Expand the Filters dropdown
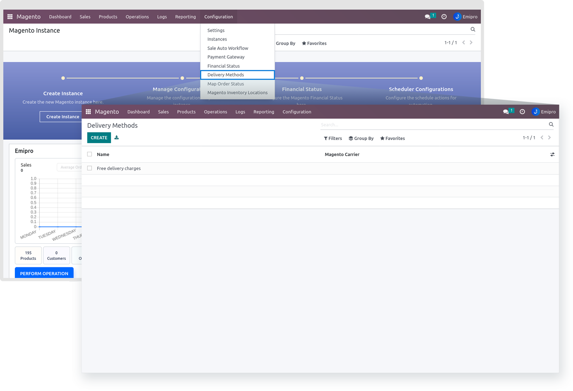 (333, 139)
